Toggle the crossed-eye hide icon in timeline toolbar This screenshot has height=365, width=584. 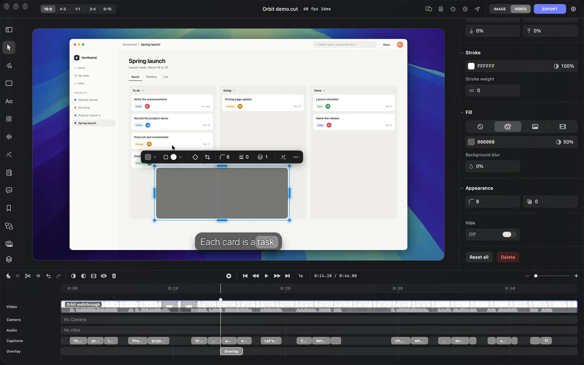pos(104,276)
